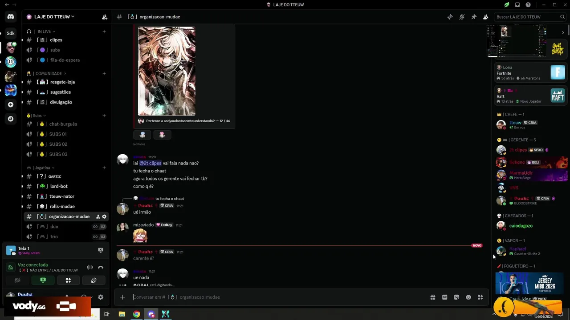Add a channel to Subs category

click(x=104, y=116)
